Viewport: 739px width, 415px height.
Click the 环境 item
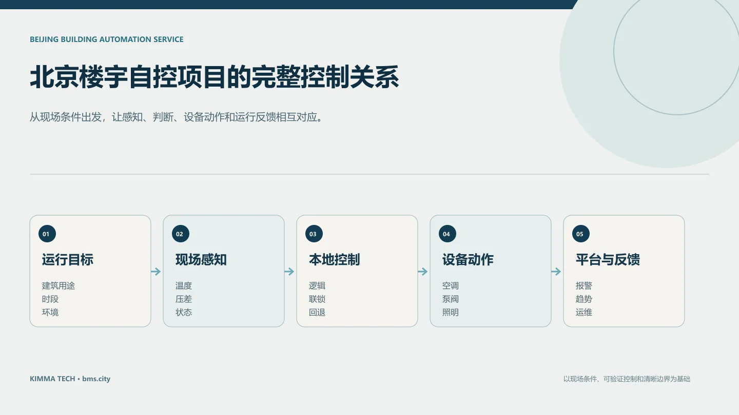[x=50, y=313]
